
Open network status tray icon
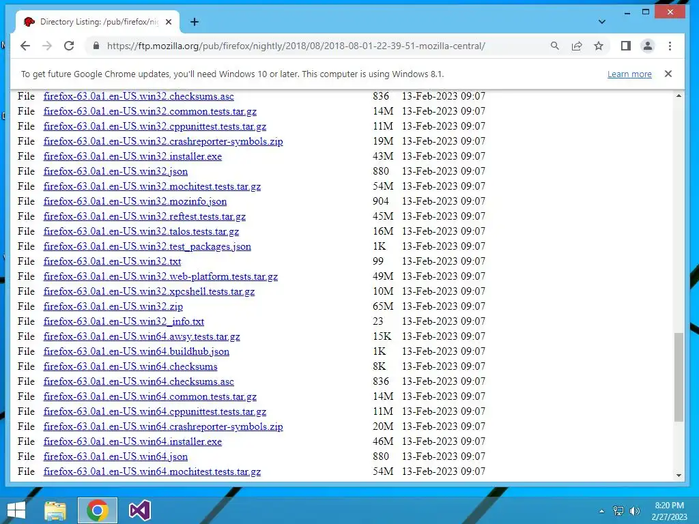[618, 511]
